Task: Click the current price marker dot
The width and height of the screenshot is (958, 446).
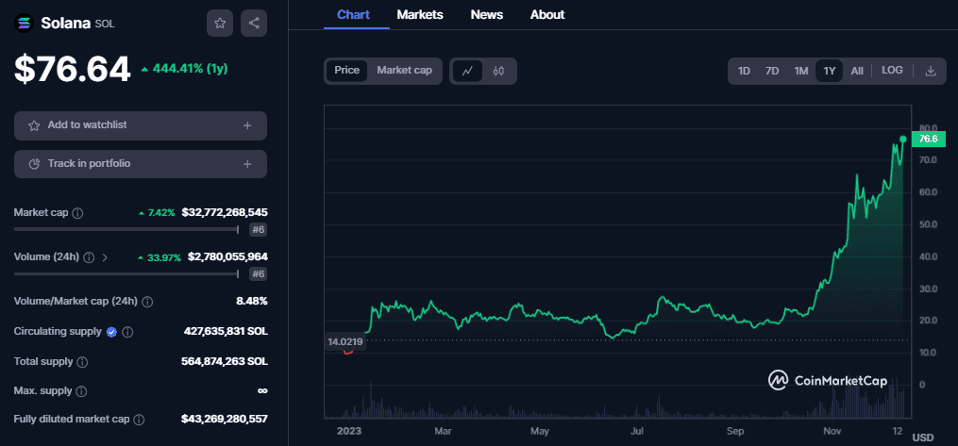Action: pos(903,140)
